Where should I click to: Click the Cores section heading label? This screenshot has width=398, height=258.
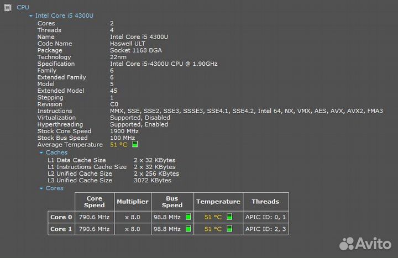(54, 188)
